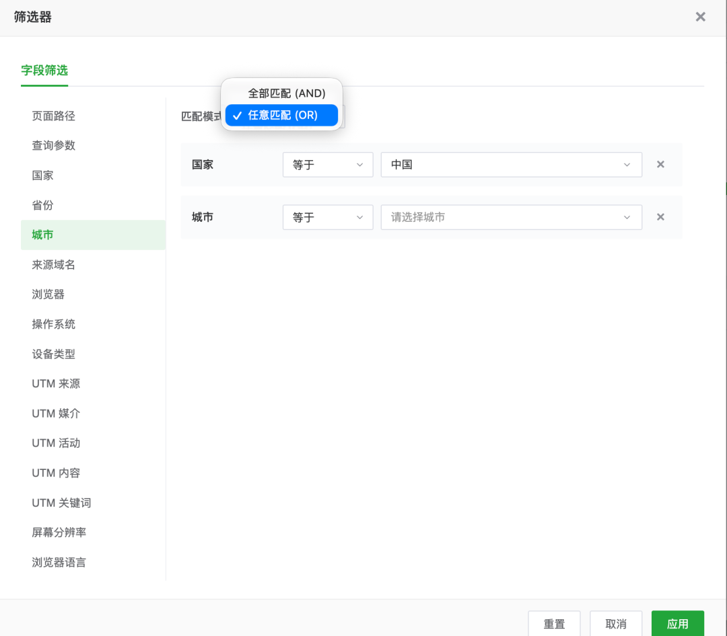Choose 国家 in the sidebar list
Image resolution: width=727 pixels, height=636 pixels.
(x=93, y=175)
